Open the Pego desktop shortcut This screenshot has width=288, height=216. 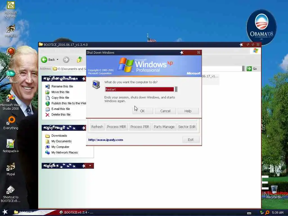[x=11, y=54]
